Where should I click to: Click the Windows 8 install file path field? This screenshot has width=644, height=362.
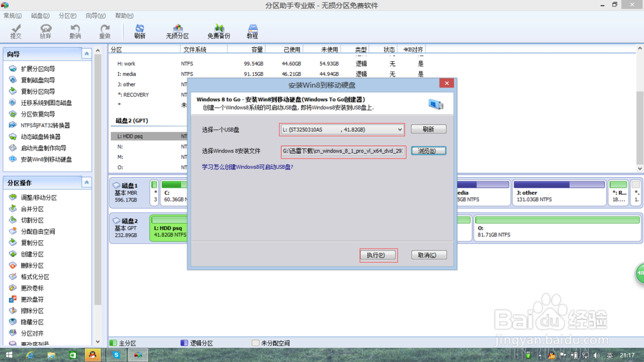tap(343, 151)
